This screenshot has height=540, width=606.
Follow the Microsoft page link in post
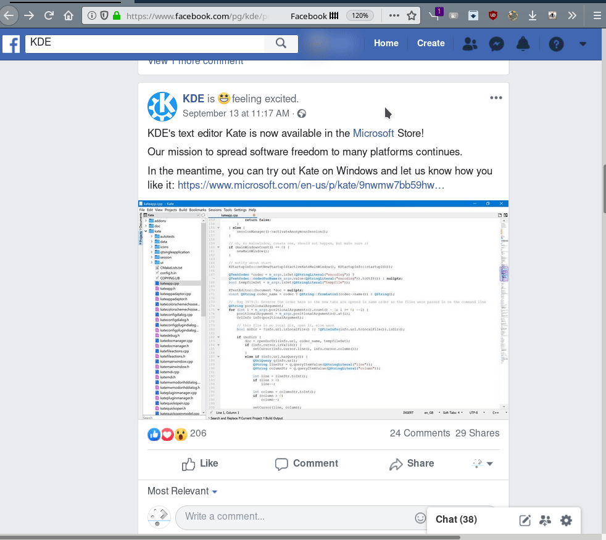[373, 133]
